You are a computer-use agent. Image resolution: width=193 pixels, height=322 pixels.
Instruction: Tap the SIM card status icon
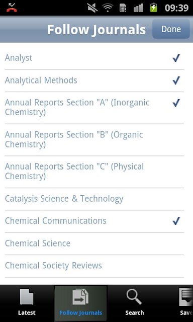[123, 8]
